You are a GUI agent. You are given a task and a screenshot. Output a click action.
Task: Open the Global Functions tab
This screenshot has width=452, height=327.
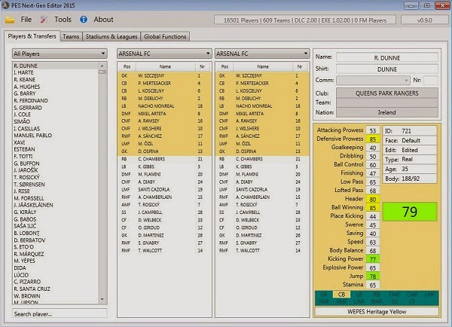tap(165, 37)
